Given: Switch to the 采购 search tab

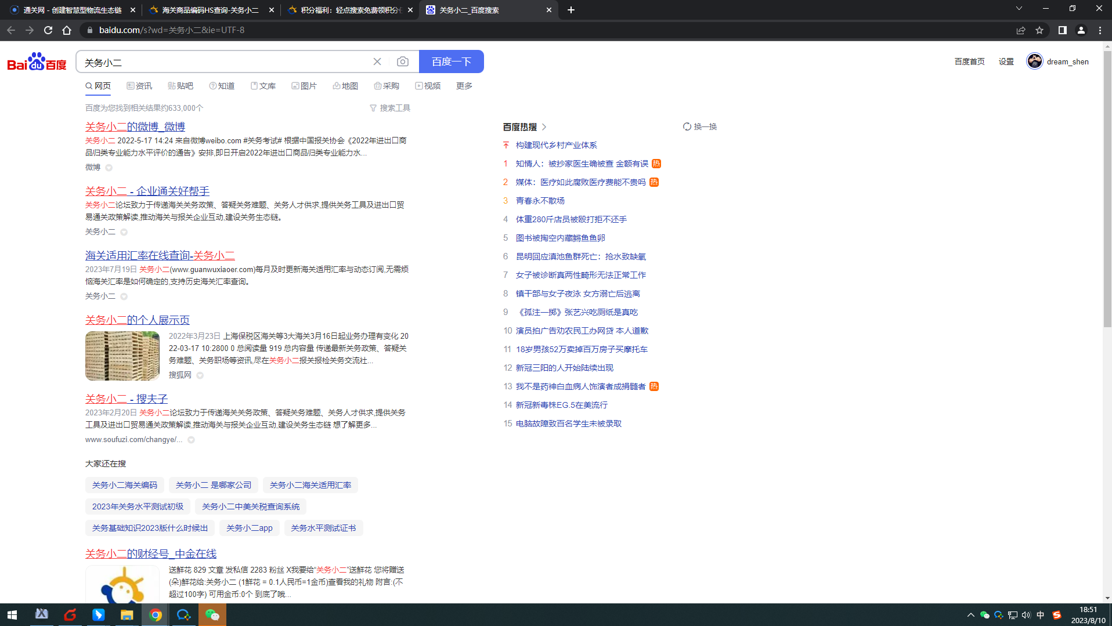Looking at the screenshot, I should coord(387,86).
